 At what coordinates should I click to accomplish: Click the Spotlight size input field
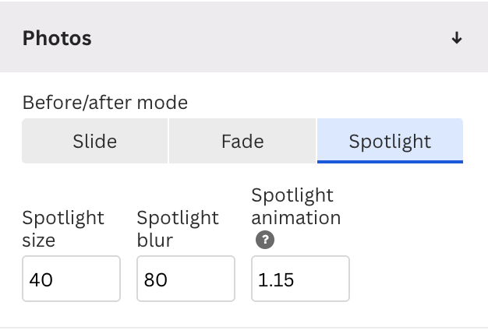click(71, 279)
